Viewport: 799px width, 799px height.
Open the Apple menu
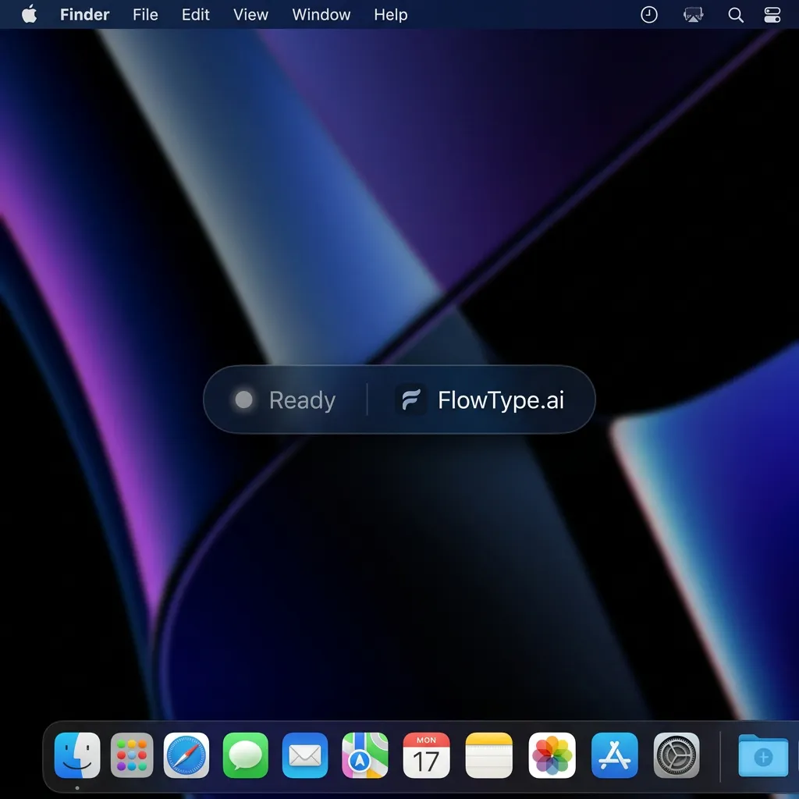[29, 14]
